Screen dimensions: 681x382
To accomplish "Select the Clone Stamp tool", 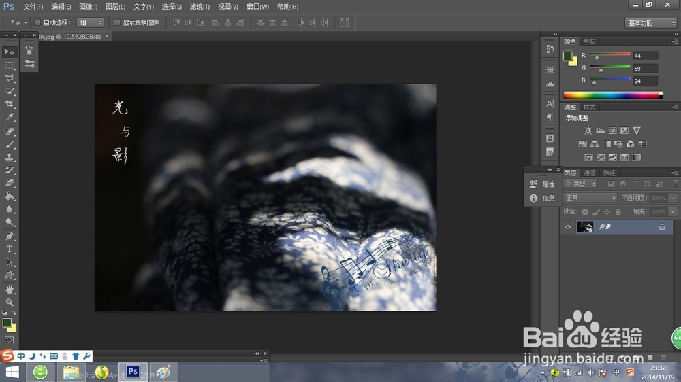I will 9,158.
